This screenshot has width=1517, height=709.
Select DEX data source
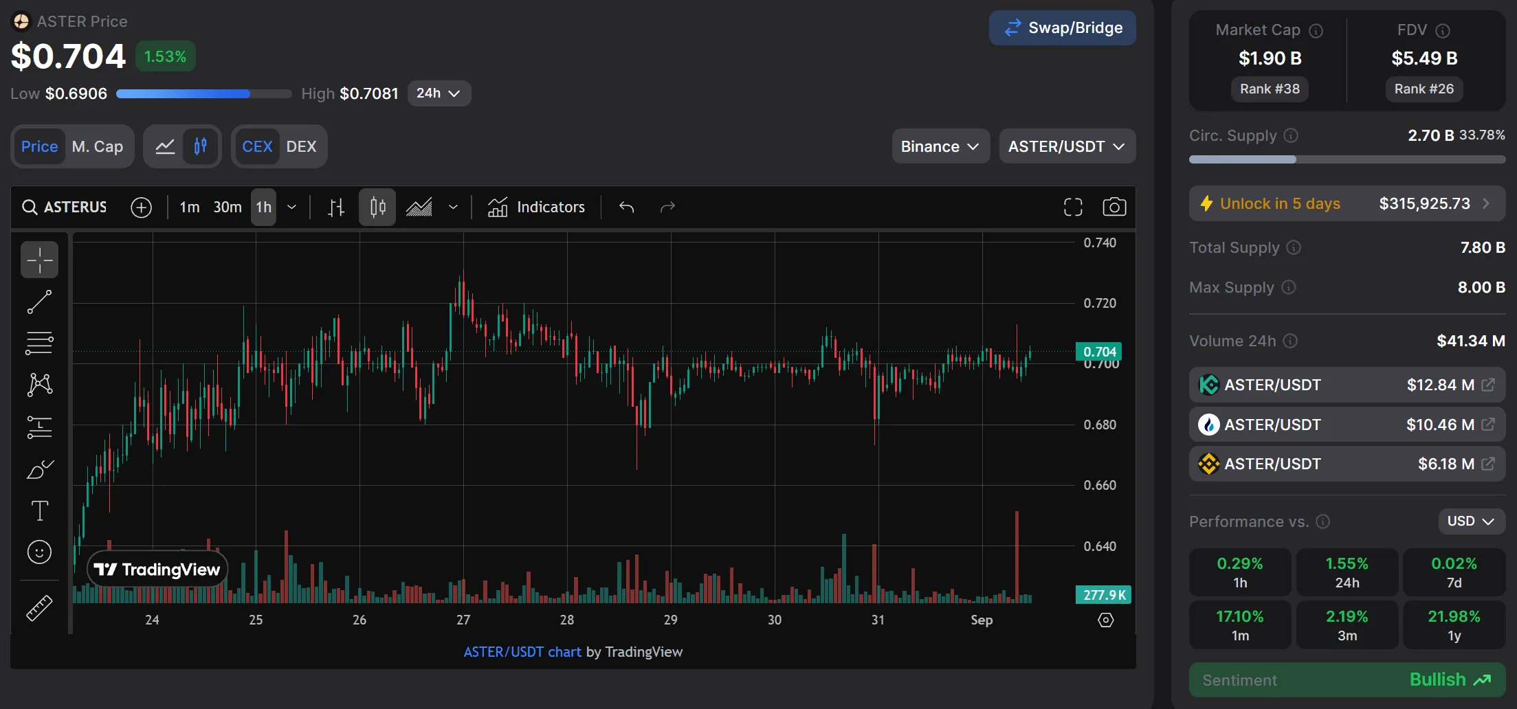pyautogui.click(x=301, y=146)
